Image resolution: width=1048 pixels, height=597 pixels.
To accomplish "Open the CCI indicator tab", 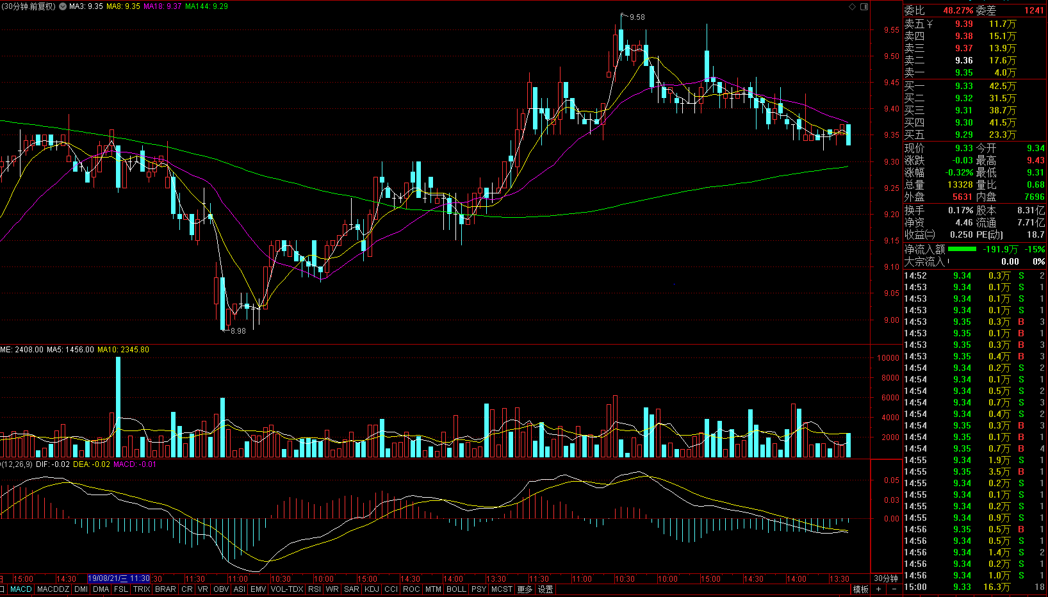I will pos(391,589).
